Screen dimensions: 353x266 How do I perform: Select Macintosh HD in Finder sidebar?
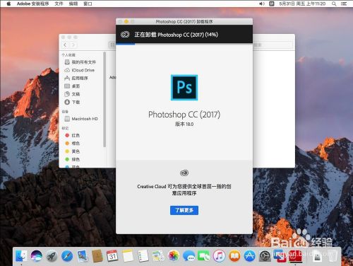click(81, 119)
